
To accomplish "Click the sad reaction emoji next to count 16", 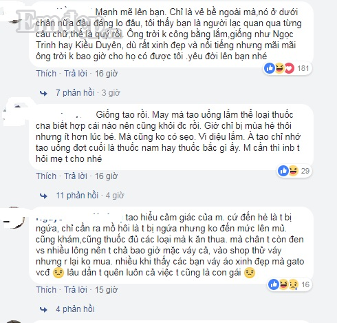I will [293, 284].
